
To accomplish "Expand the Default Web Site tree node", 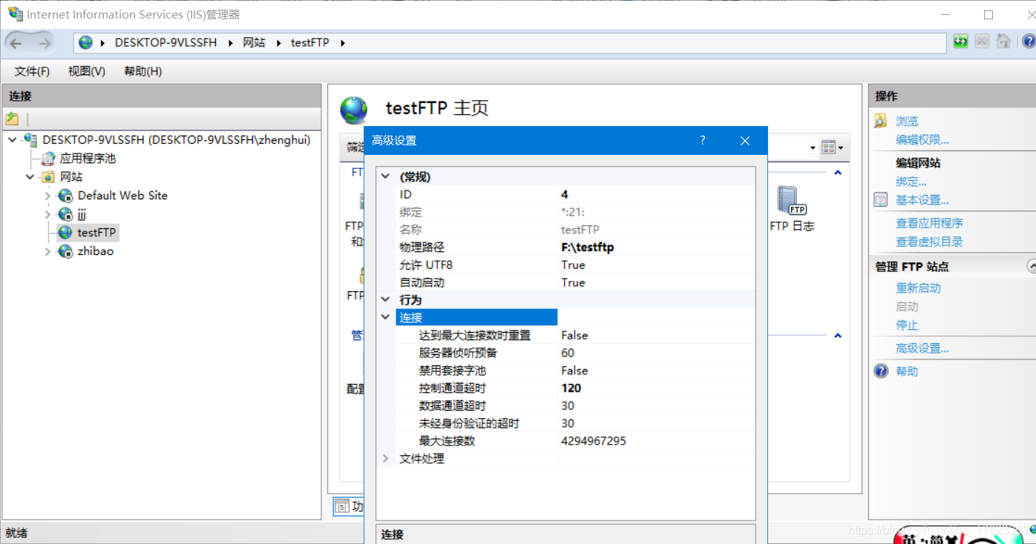I will tap(48, 196).
